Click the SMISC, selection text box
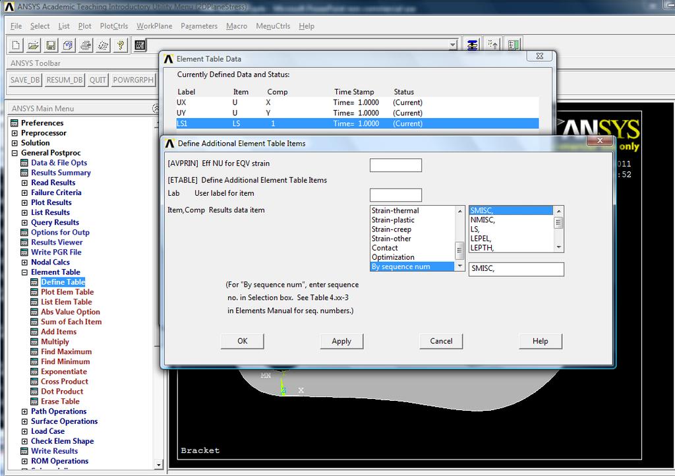This screenshot has width=675, height=476. coord(516,269)
